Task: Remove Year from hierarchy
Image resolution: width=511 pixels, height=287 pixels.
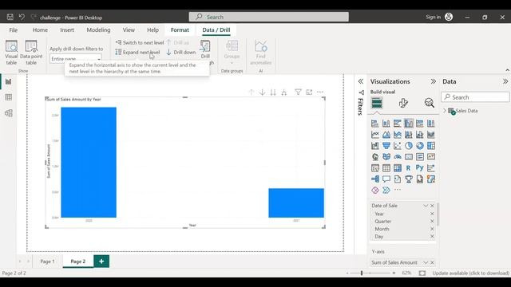Action: (432, 214)
